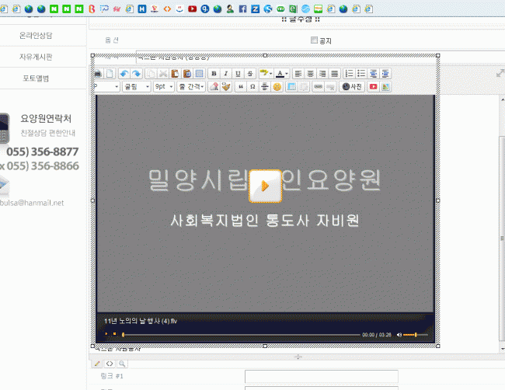Insert a block quote
The height and width of the screenshot is (390, 505).
point(241,87)
